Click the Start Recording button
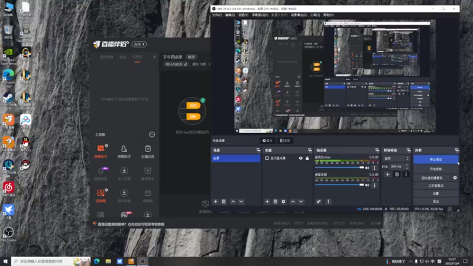 coord(436,169)
